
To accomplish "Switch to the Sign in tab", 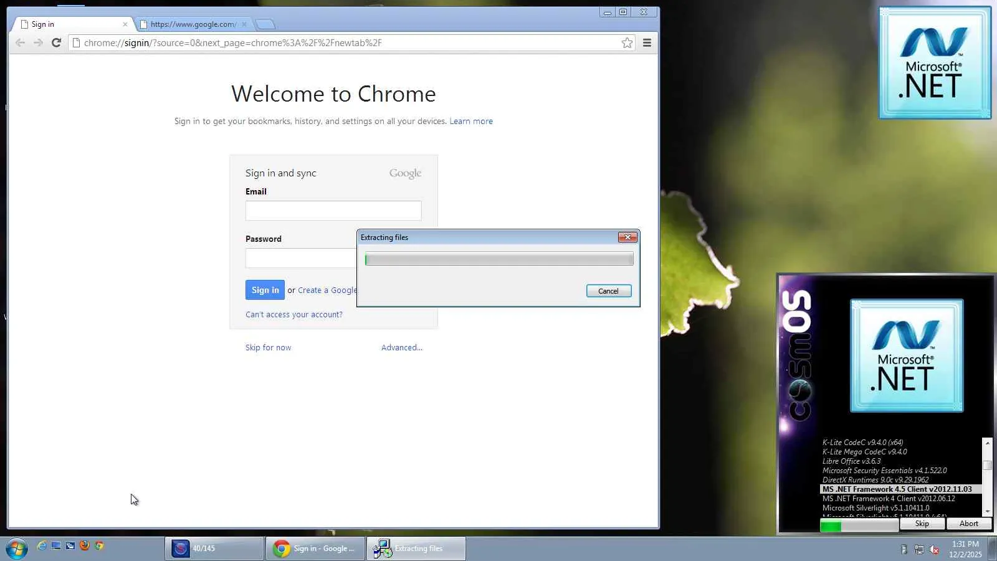I will (72, 24).
